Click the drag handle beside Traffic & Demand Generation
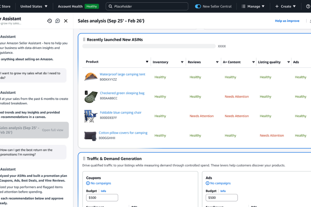311x207 pixels. tap(84, 159)
